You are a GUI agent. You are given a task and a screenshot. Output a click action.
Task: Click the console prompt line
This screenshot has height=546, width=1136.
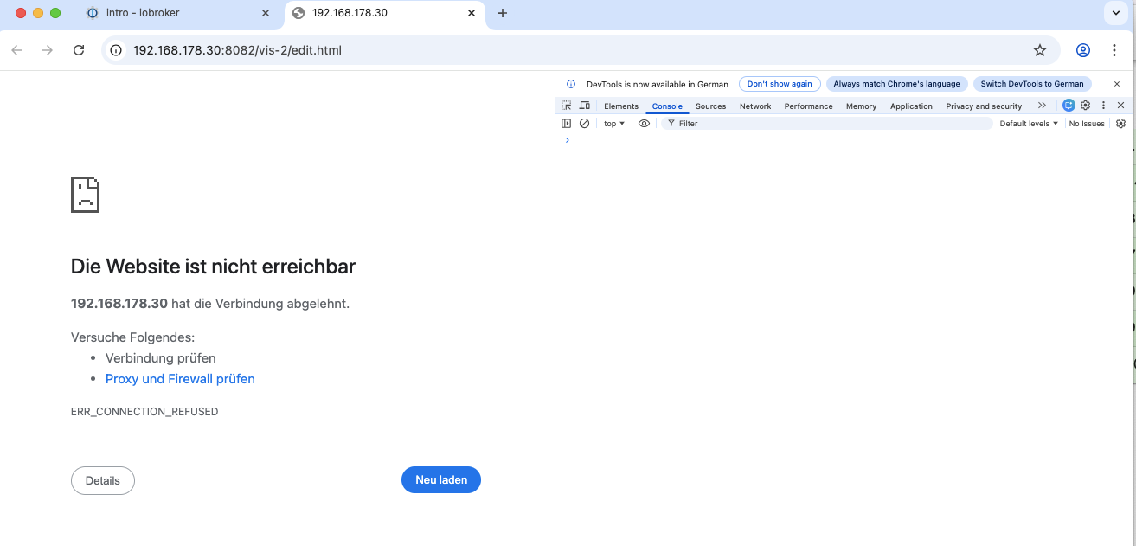point(844,140)
